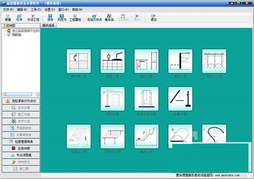Click 打开 to open a project
This screenshot has width=254, height=179.
coord(19,17)
